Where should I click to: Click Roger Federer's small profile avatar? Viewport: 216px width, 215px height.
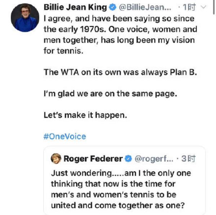click(56, 158)
